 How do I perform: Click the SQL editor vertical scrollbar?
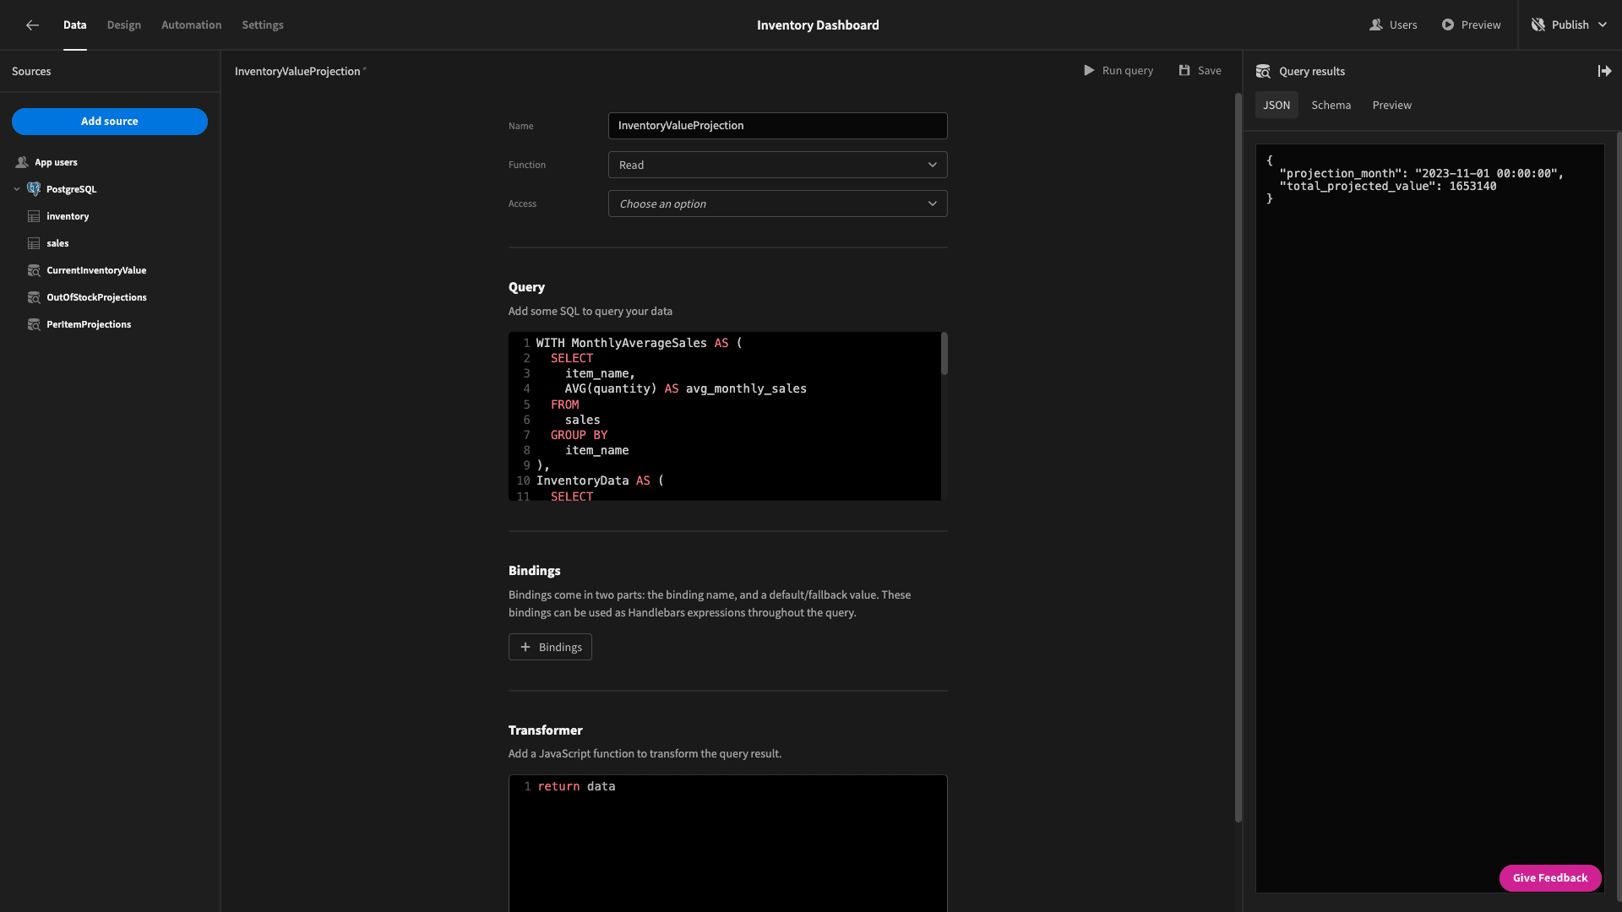pyautogui.click(x=944, y=354)
